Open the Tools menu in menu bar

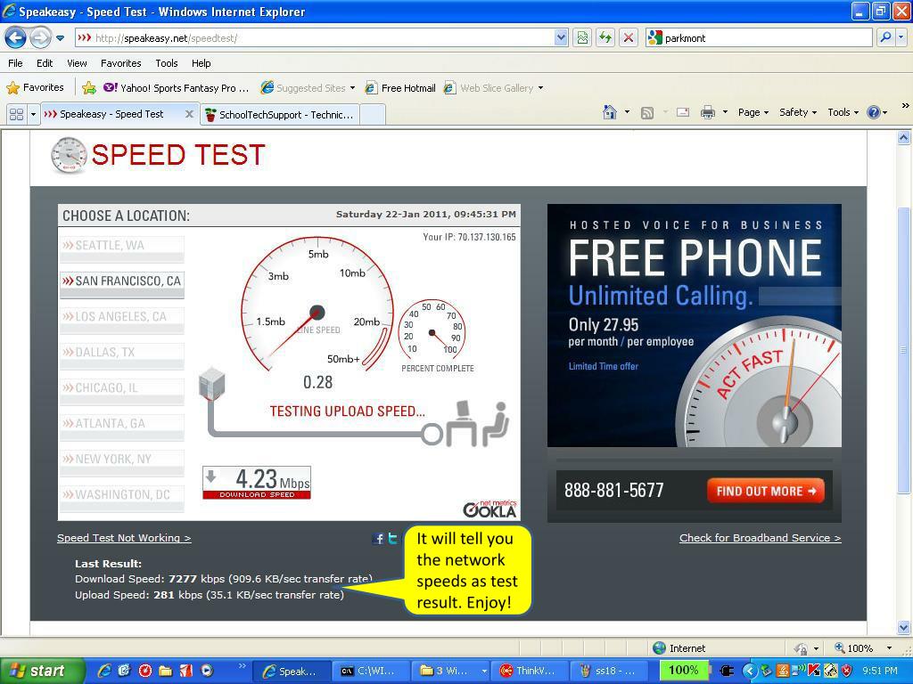pyautogui.click(x=167, y=63)
